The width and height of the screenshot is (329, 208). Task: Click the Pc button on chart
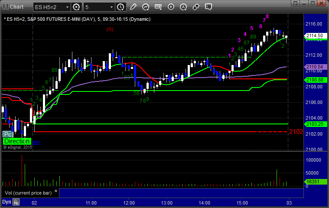coord(8,134)
